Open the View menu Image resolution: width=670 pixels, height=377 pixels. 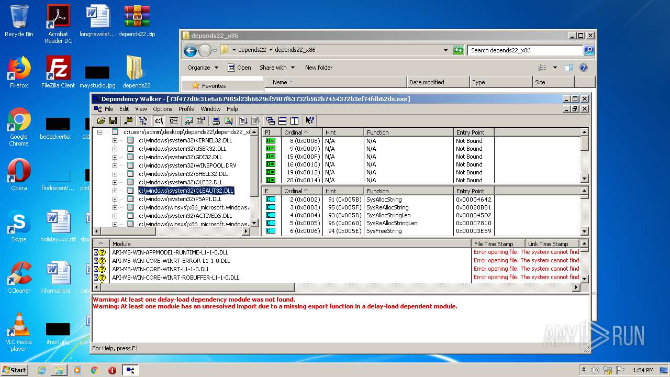coord(141,109)
